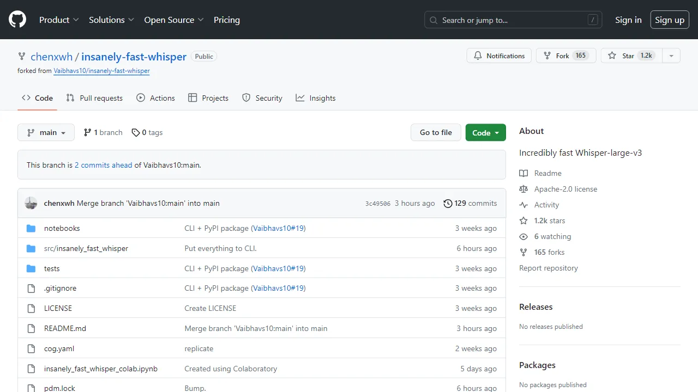Click the 'Create LICENSE' commit message
Screen dimensions: 698x392
coord(210,308)
